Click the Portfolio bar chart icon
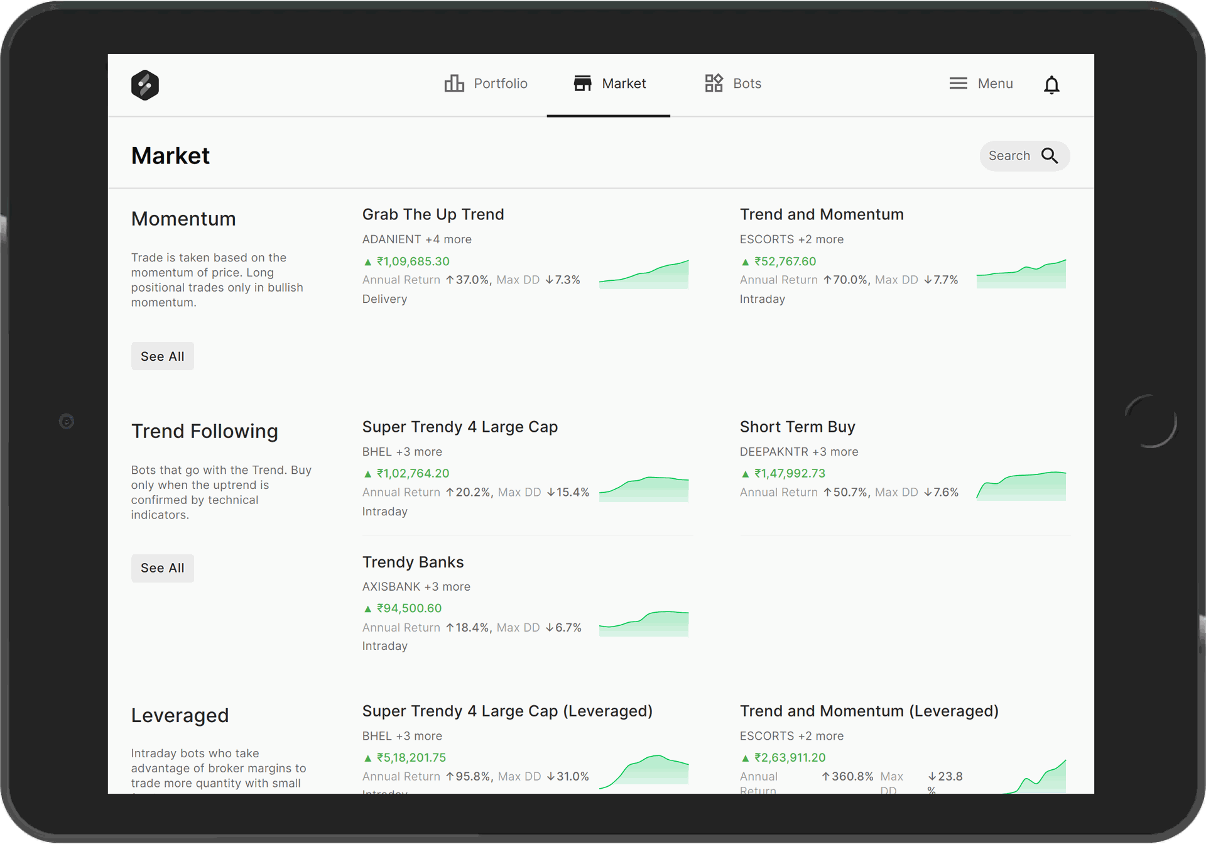1206x844 pixels. pos(454,84)
